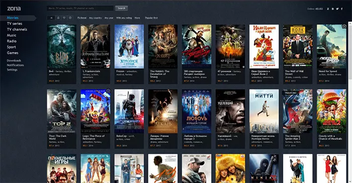The image size is (352, 183).
Task: Click the vertical scrollbar thumb
Action: click(x=350, y=50)
